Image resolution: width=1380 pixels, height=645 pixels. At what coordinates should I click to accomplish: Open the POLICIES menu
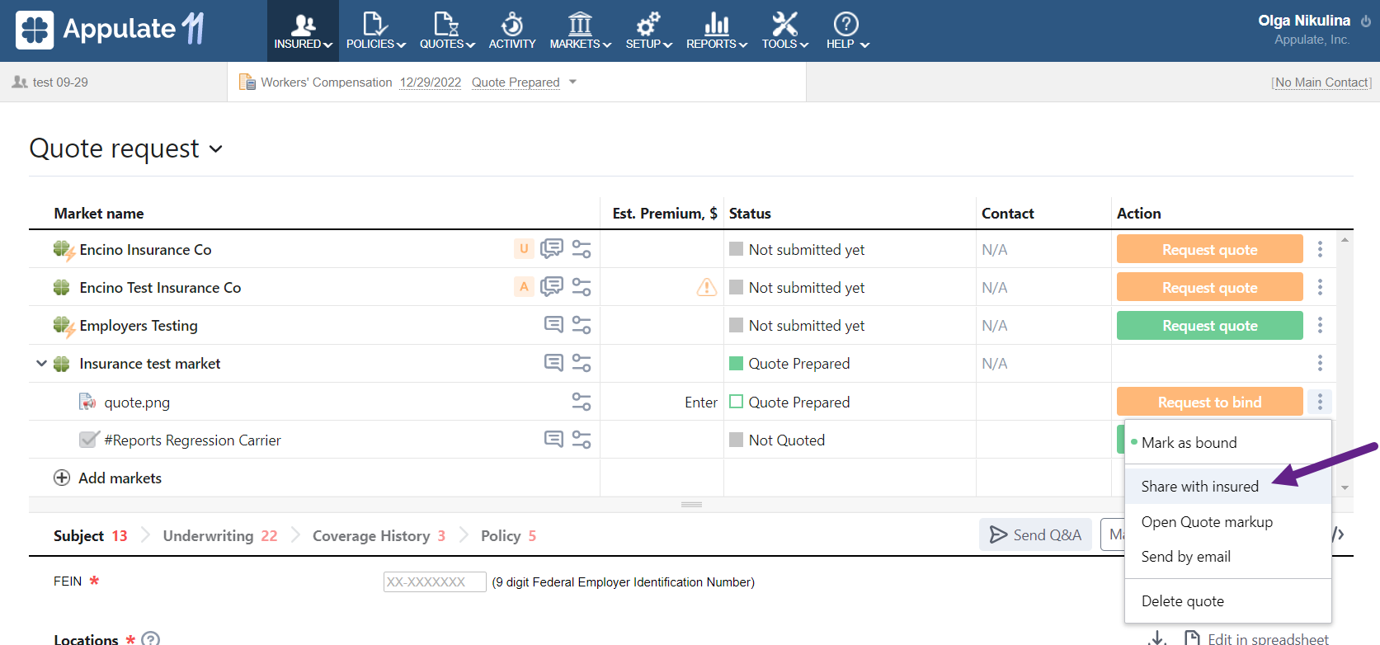pyautogui.click(x=375, y=31)
